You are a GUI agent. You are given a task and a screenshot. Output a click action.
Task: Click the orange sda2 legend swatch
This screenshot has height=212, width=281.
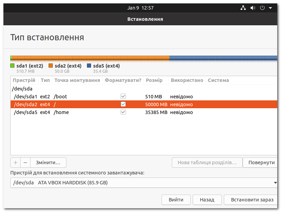tap(51, 66)
